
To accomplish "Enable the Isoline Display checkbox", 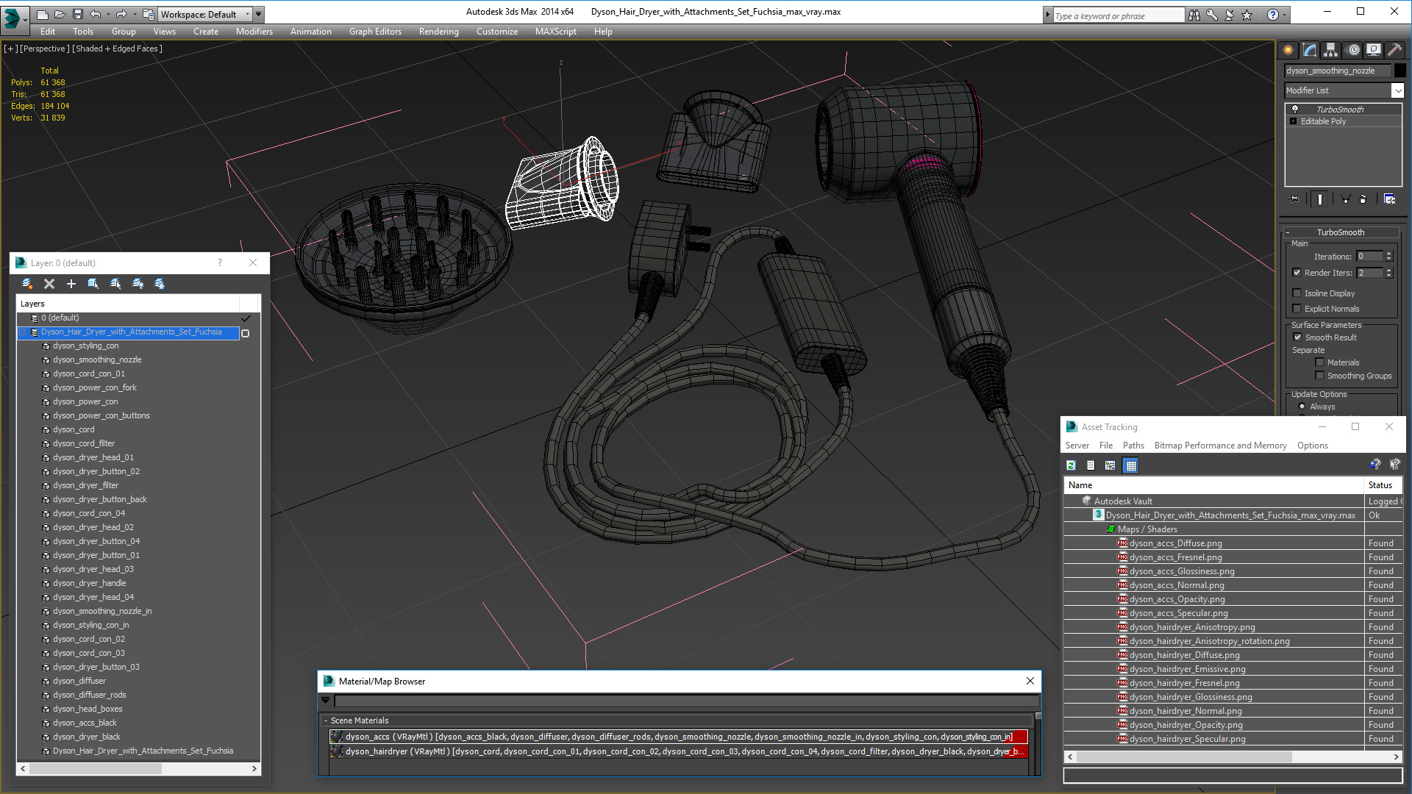I will tap(1297, 293).
